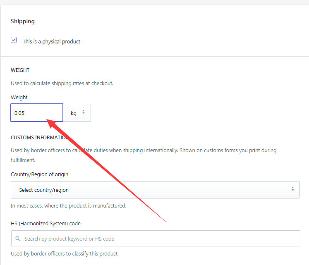Click the Country/Region of origin label
Image resolution: width=309 pixels, height=265 pixels.
tap(39, 174)
